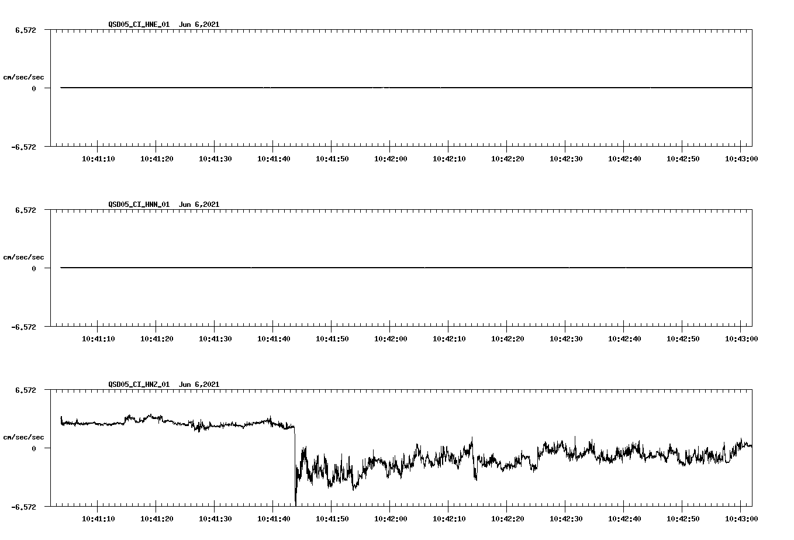Click the 10:42:10 time label under HNN plot
Screen dimensions: 794x540
click(449, 339)
